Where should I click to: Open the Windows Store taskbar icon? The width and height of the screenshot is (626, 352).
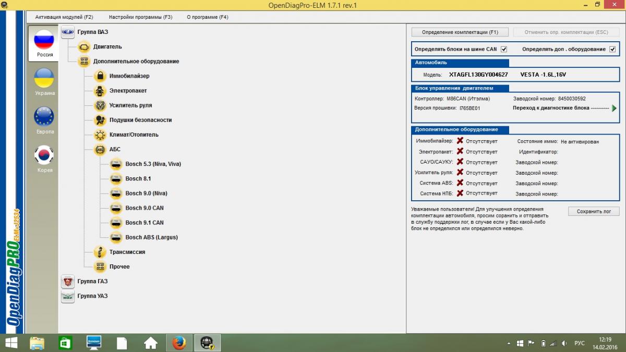click(65, 343)
